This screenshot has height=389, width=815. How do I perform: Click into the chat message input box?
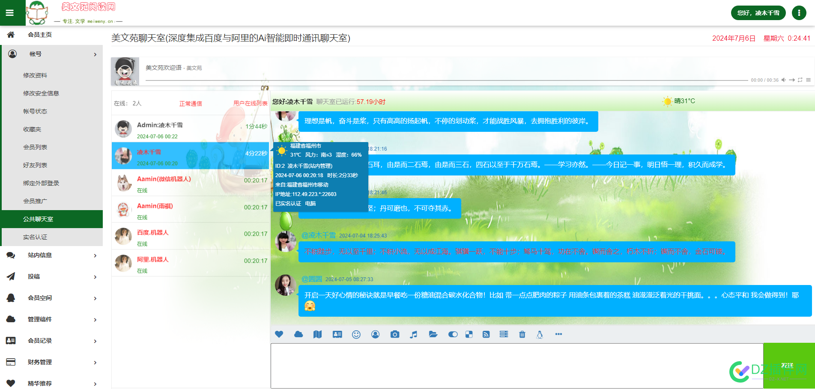(x=517, y=365)
